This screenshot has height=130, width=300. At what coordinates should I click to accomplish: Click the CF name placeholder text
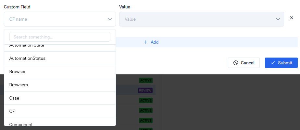(x=18, y=19)
